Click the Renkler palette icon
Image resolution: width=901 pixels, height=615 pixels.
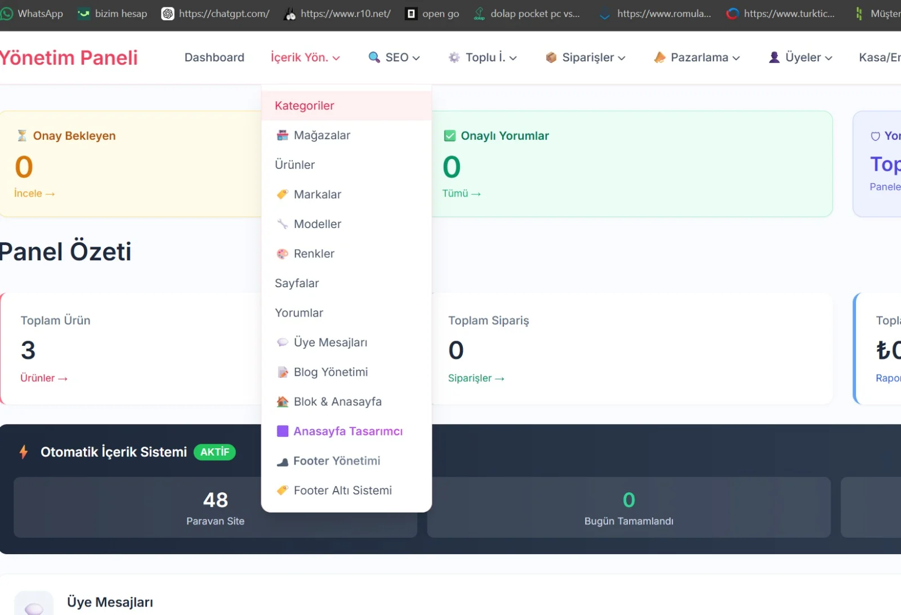[x=282, y=253]
